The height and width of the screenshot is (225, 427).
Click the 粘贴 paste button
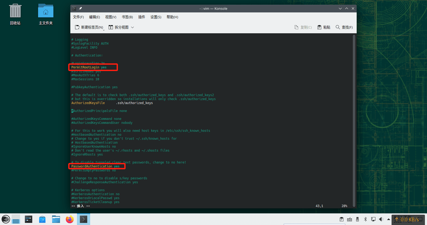(x=324, y=27)
